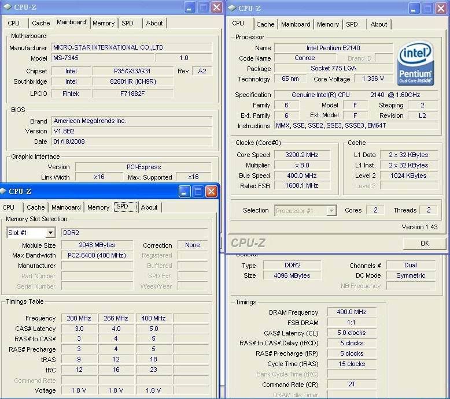Click the OK button
Image resolution: width=450 pixels, height=399 pixels.
point(425,244)
